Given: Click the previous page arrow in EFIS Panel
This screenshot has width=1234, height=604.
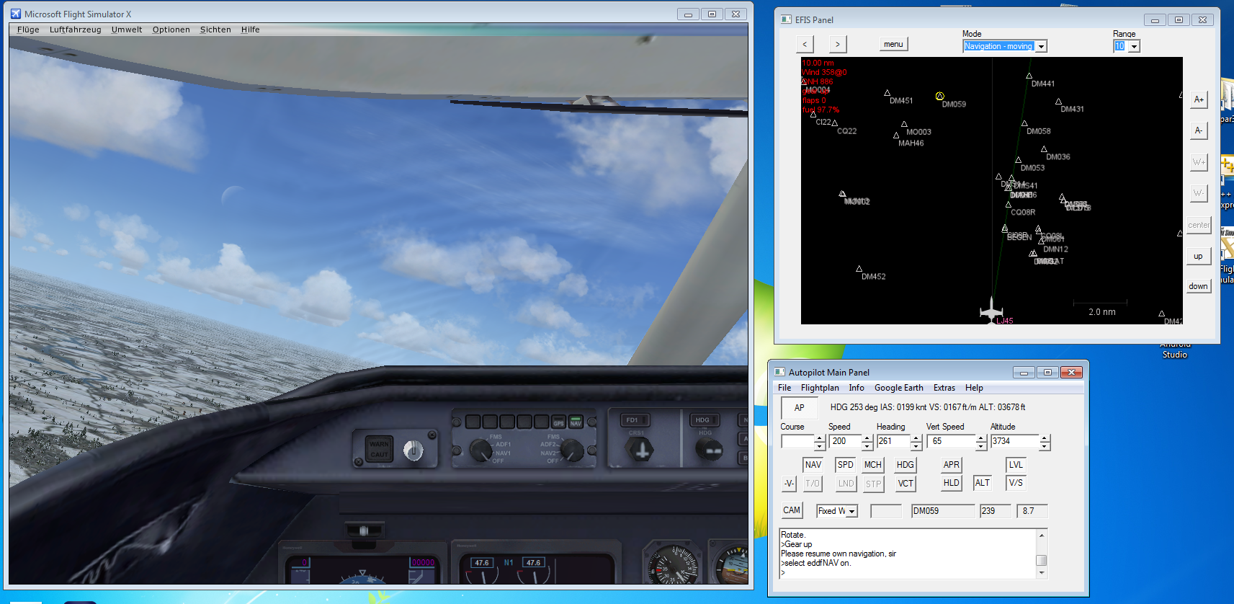Looking at the screenshot, I should coord(805,45).
